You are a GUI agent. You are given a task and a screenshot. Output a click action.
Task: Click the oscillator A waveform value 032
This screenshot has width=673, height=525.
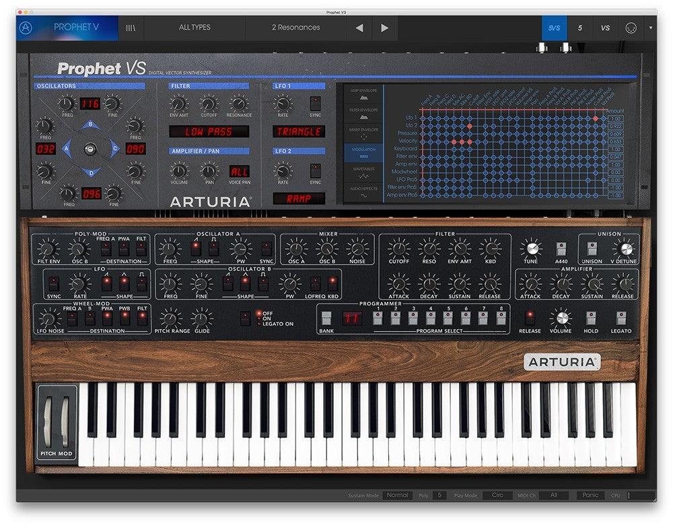coord(46,149)
